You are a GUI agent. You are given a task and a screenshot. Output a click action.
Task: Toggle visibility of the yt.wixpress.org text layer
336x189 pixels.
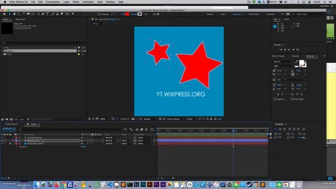[x=2, y=138]
